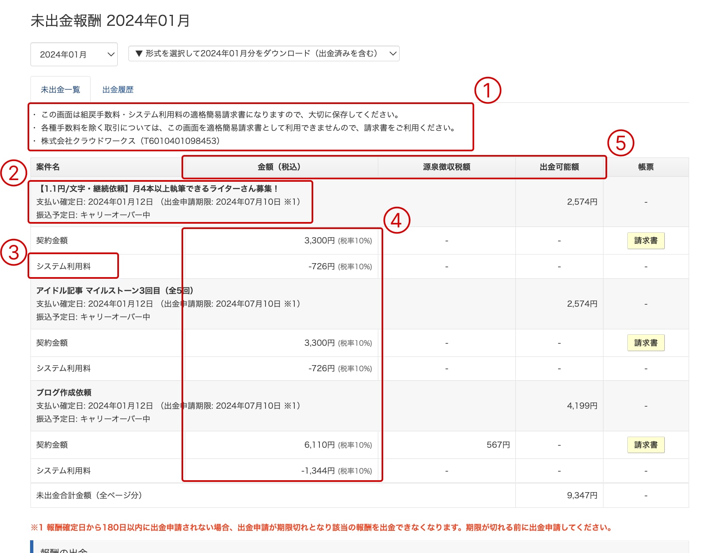Click the 567円 withholding tax amount

coord(498,445)
